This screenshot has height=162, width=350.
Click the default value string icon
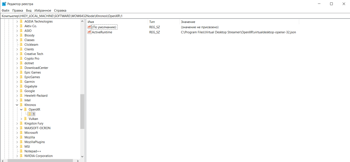pyautogui.click(x=89, y=27)
